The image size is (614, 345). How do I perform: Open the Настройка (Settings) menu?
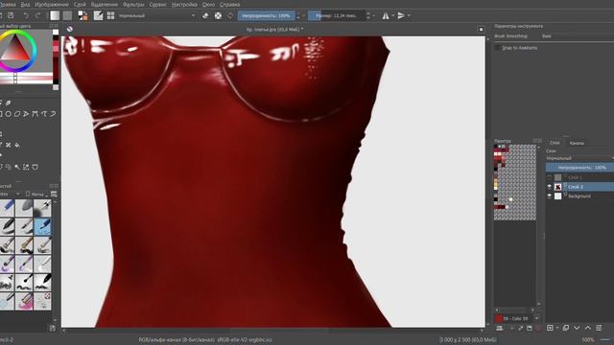coord(184,4)
